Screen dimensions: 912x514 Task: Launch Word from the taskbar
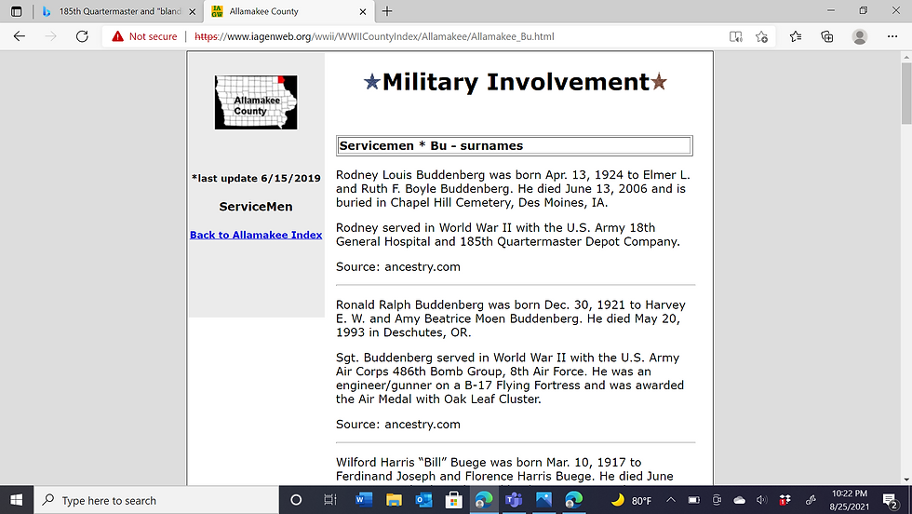[364, 500]
